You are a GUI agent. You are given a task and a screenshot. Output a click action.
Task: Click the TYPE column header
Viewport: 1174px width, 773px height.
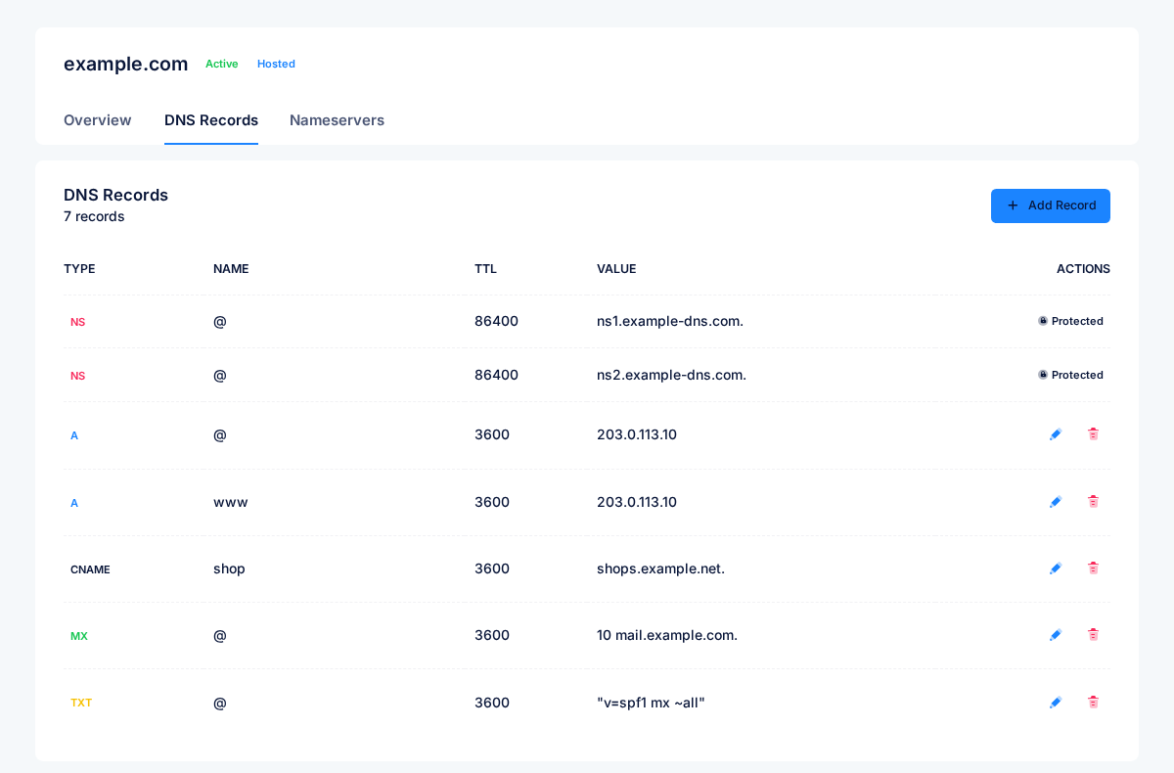point(79,269)
